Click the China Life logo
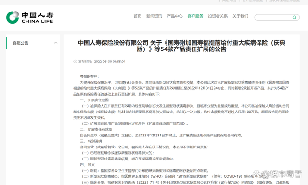 tap(30, 17)
